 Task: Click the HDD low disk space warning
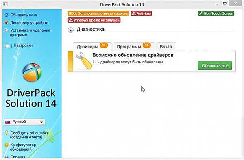pos(98,13)
